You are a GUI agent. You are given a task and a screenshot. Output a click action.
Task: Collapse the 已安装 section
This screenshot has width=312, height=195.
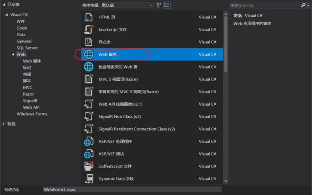tap(4, 4)
